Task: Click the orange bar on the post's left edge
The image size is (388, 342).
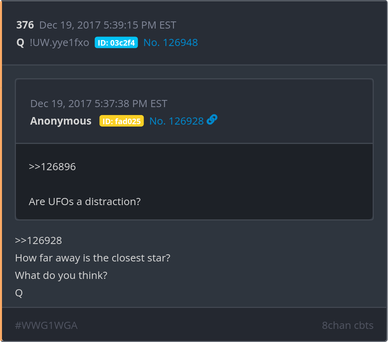Action: 1,171
